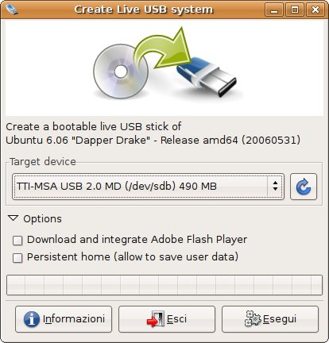Click the up-down arrows of device selector
The width and height of the screenshot is (329, 343).
[276, 186]
